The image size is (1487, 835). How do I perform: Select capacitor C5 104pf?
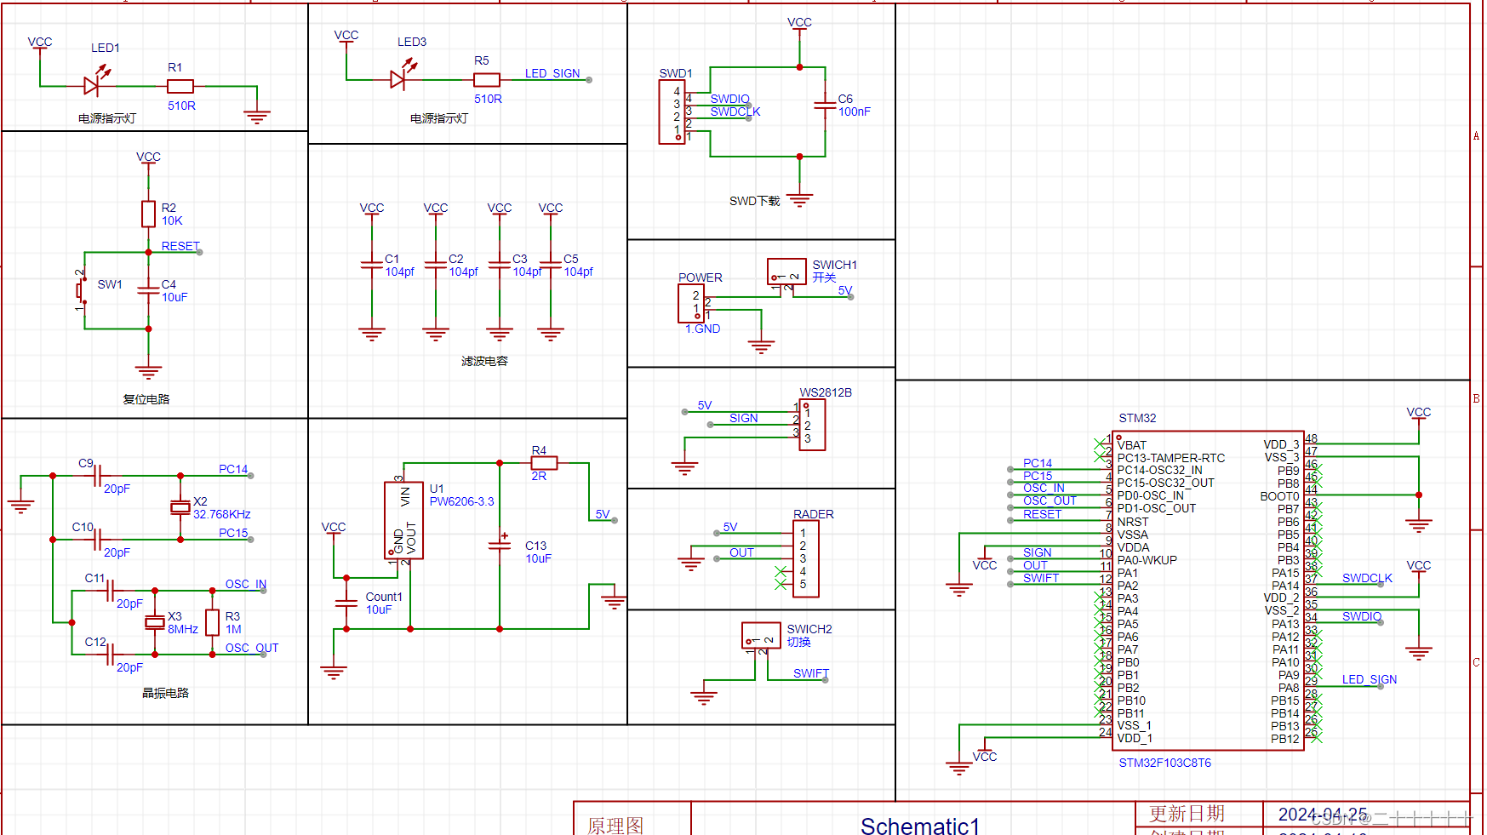point(551,266)
